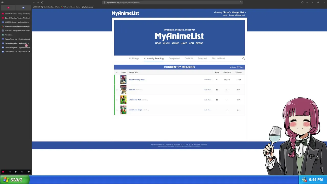Click the 20th Century Boys cover thumbnail
This screenshot has height=184, width=327.
pyautogui.click(x=123, y=80)
